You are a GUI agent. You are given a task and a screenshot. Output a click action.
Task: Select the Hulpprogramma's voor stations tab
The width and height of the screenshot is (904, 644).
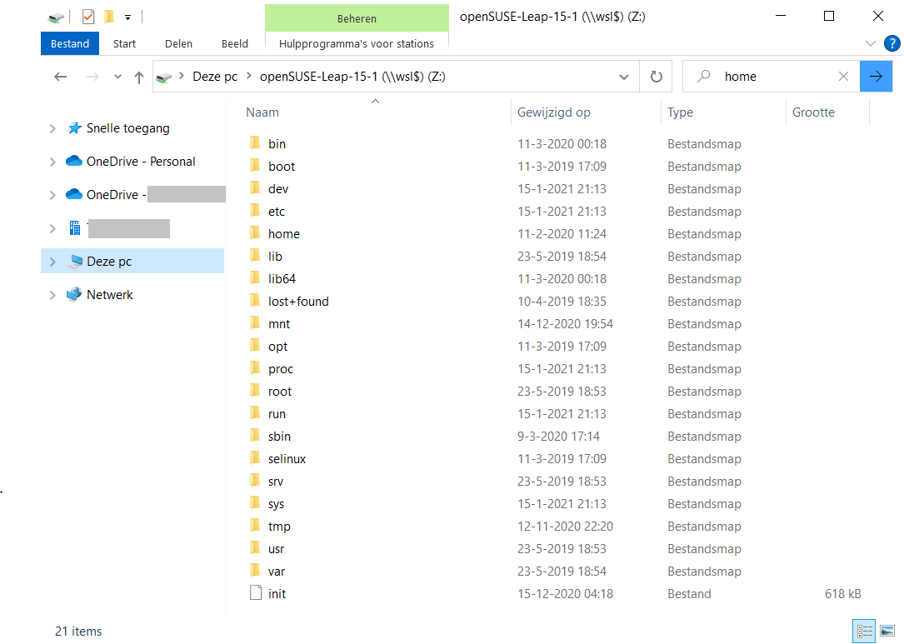(x=357, y=43)
